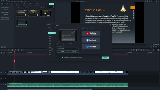The width and height of the screenshot is (160, 90).
Task: Open the Media tab
Action: point(2,4)
